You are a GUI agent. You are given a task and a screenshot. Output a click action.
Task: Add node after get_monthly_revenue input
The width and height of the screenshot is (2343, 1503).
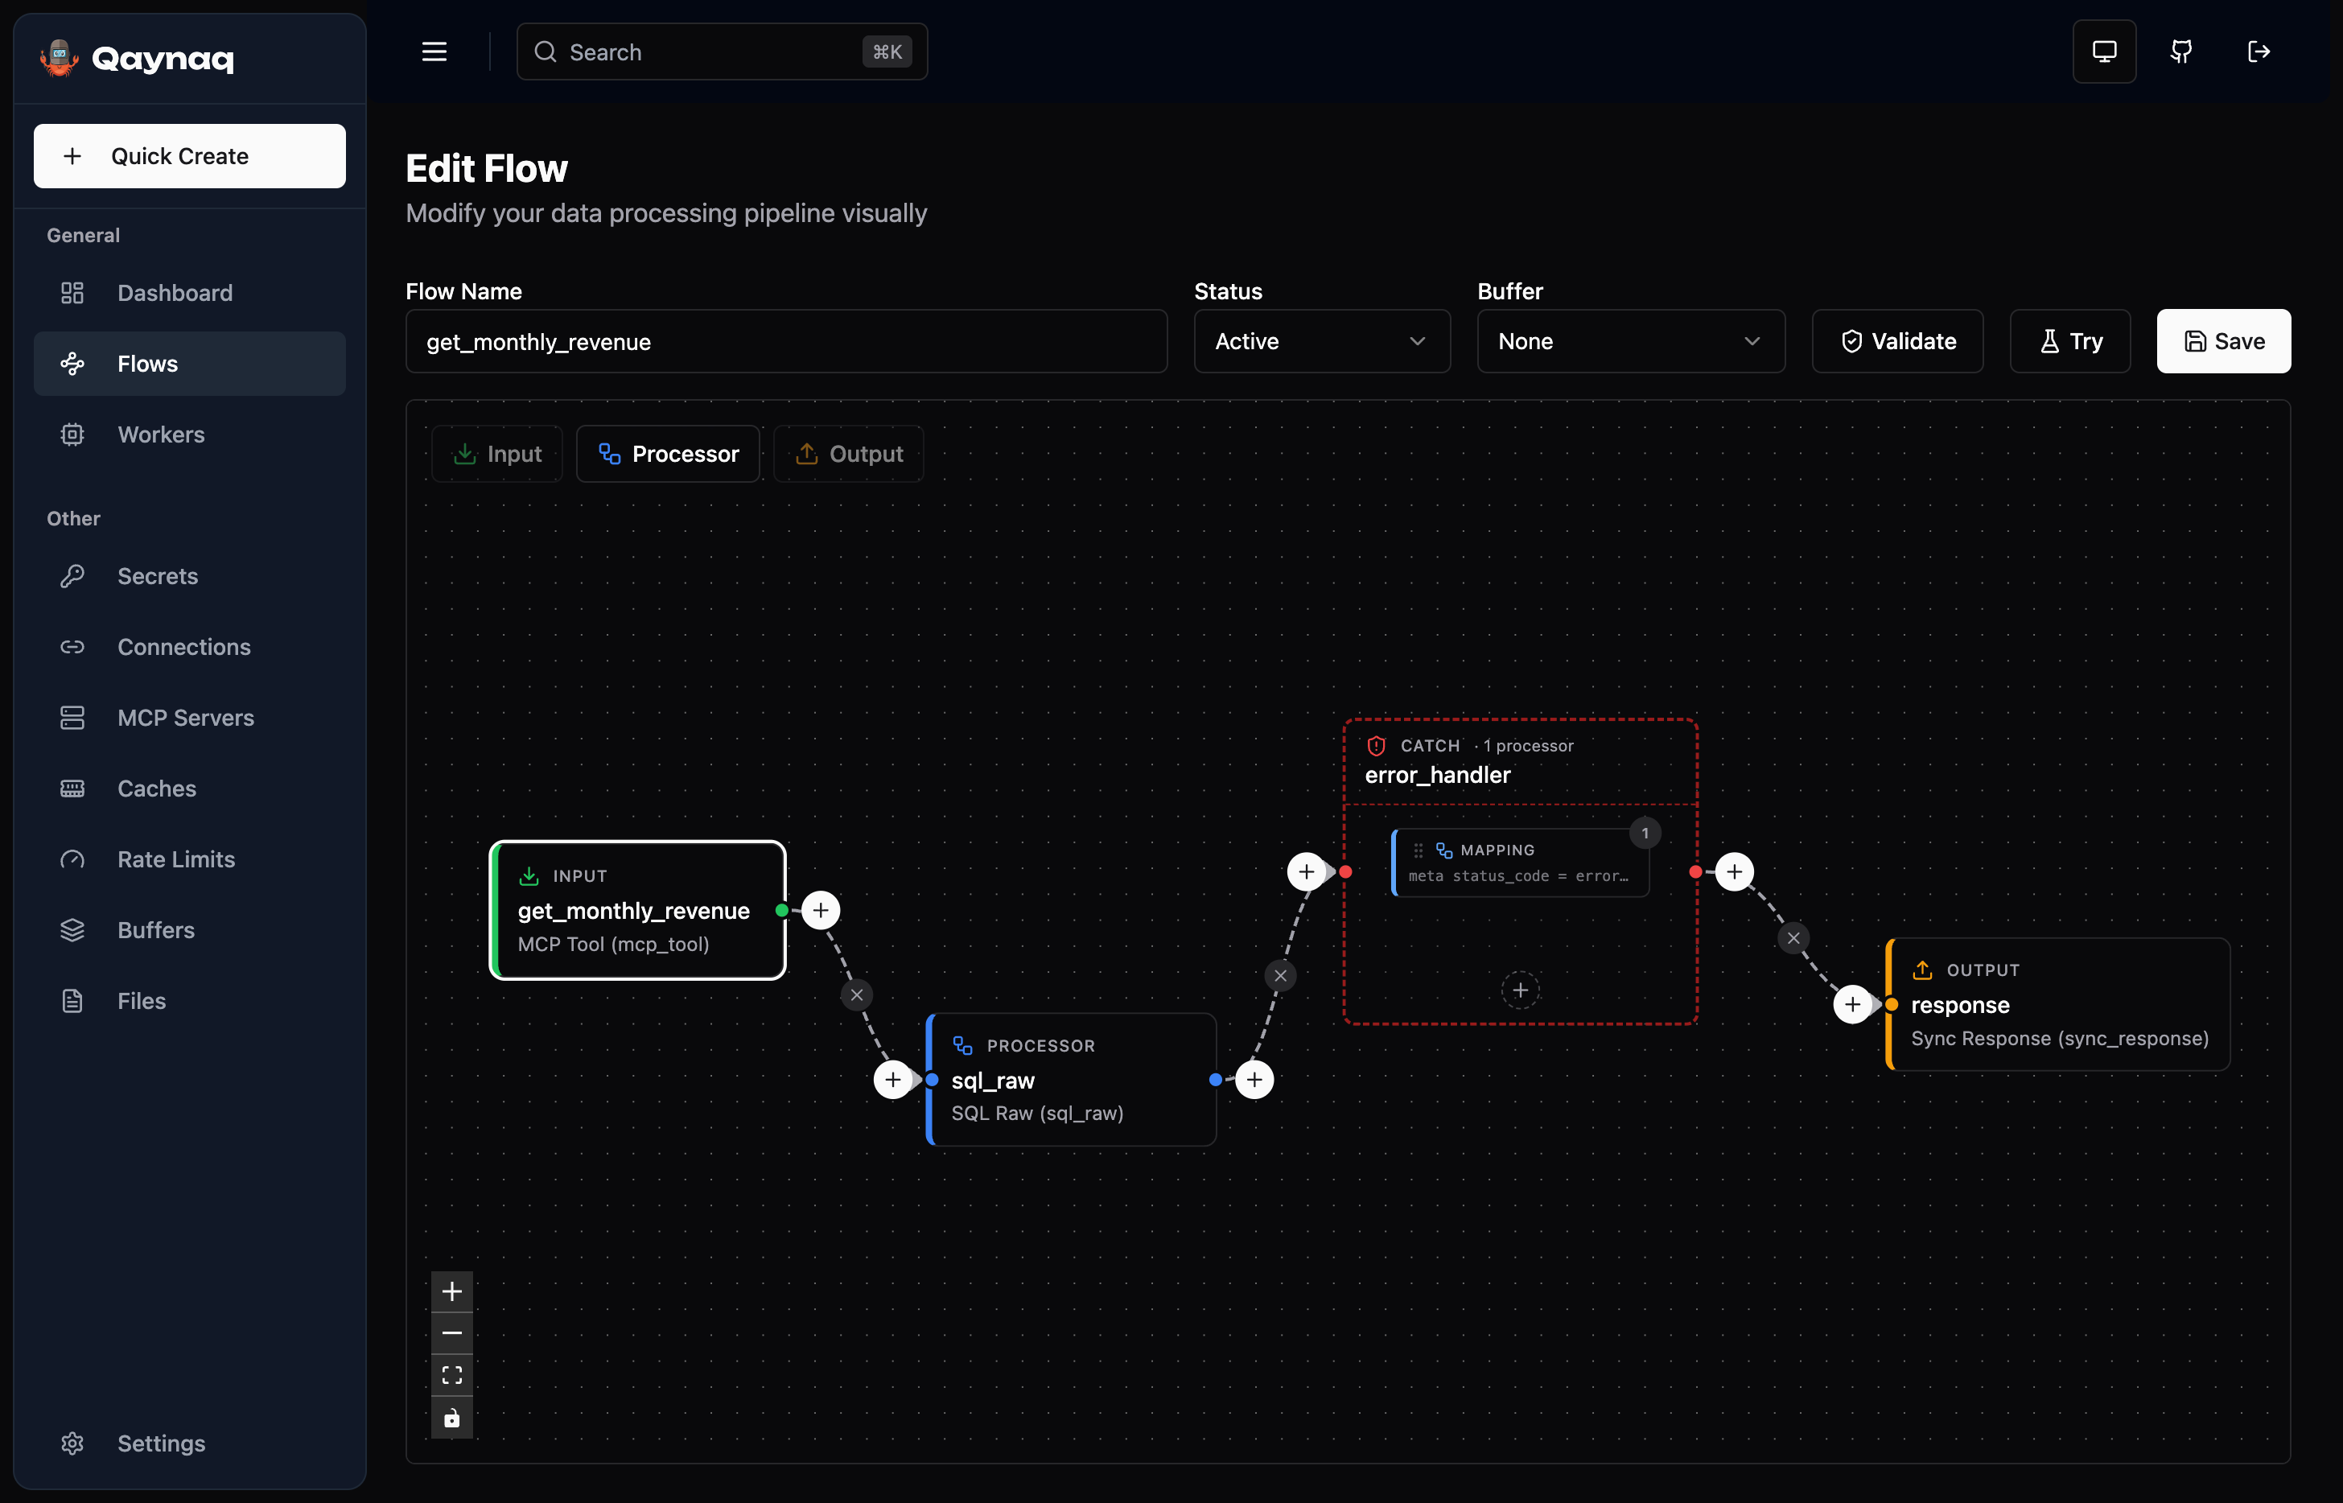[821, 911]
